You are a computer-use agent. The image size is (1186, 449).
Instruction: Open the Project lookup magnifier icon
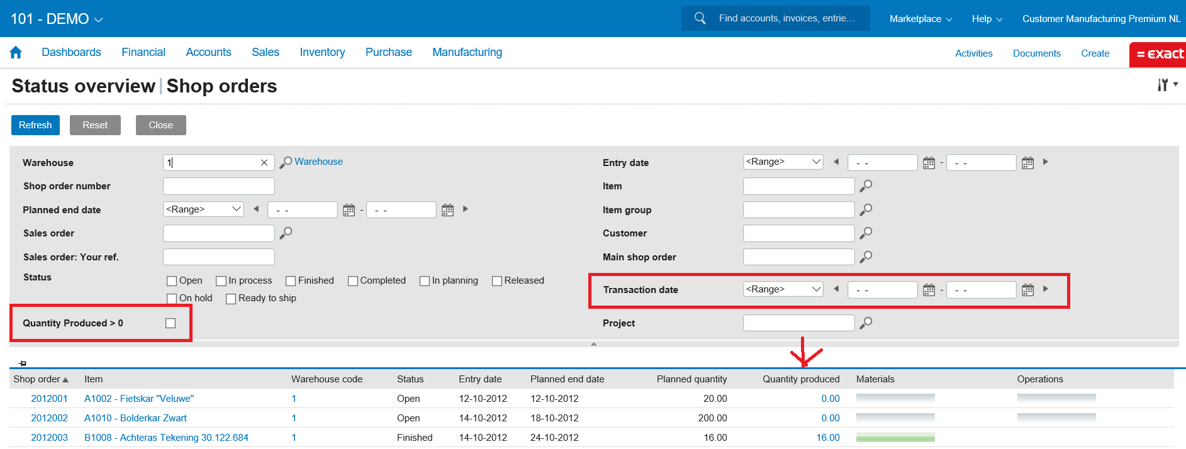(866, 323)
